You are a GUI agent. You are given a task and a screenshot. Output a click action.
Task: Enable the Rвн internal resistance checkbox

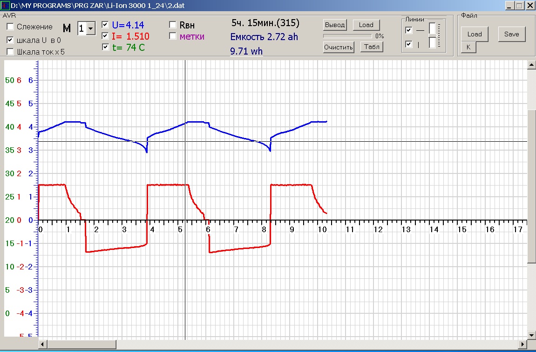[x=173, y=25]
